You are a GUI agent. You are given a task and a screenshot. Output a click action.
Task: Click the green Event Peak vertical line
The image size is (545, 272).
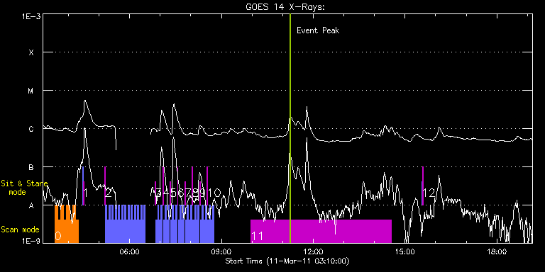(290, 128)
